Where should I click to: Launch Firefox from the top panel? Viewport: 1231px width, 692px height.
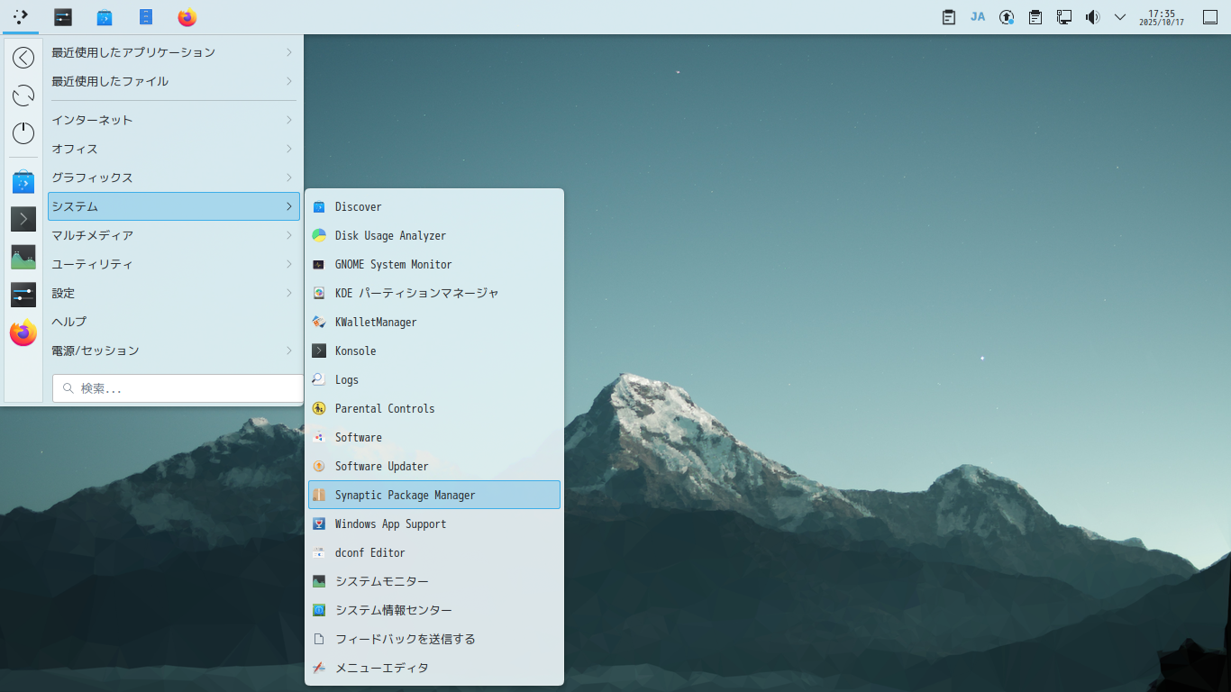point(187,17)
